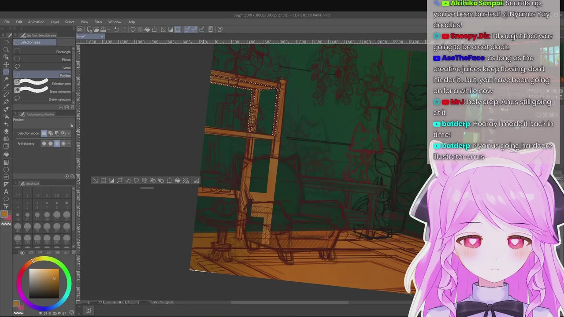Click Invert selected area icon in command bar
The image size is (564, 317).
coord(171,29)
